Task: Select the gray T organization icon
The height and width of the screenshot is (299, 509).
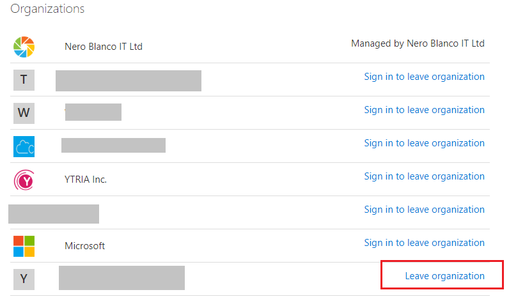Action: [x=24, y=80]
